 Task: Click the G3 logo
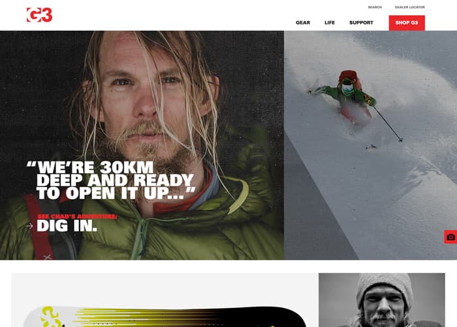pos(39,15)
